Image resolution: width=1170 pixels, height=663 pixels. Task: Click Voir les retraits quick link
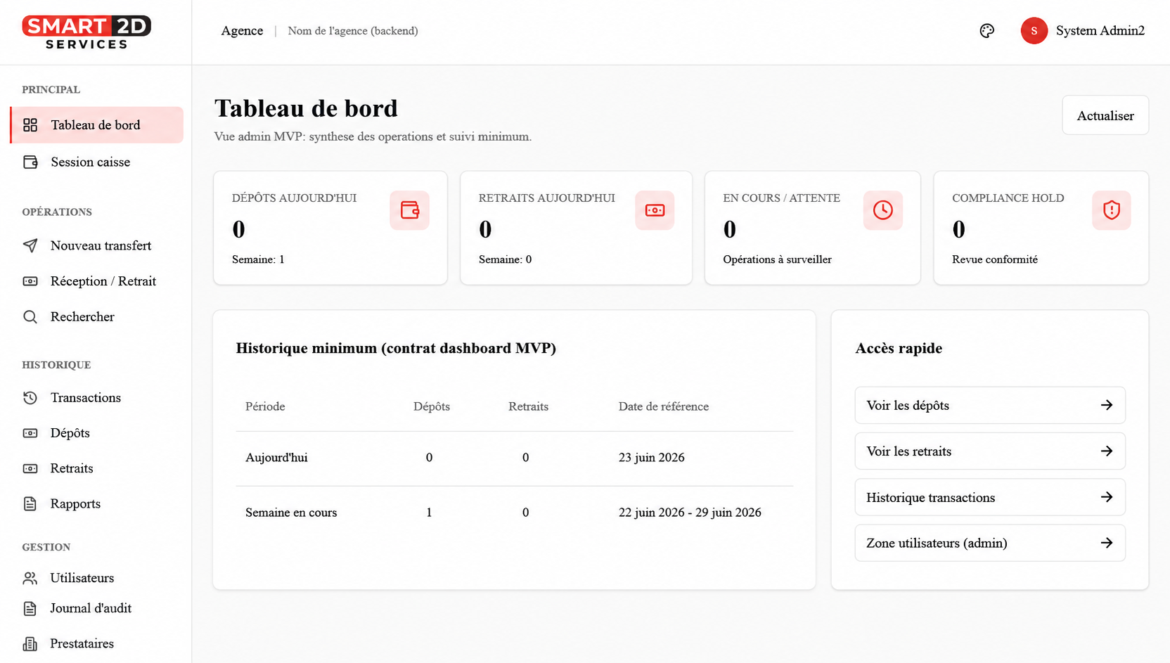[990, 451]
